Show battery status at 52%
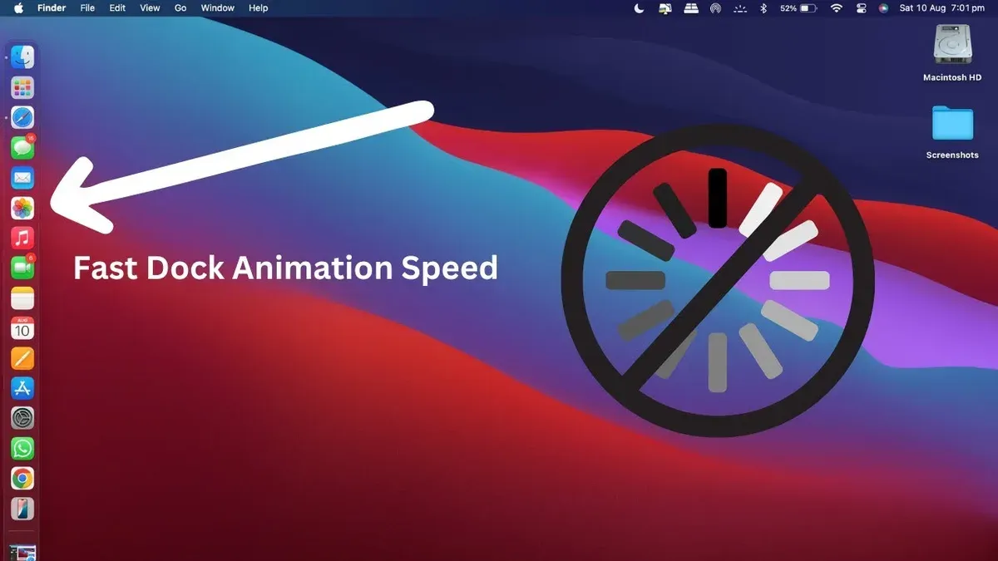The width and height of the screenshot is (998, 561). (798, 7)
